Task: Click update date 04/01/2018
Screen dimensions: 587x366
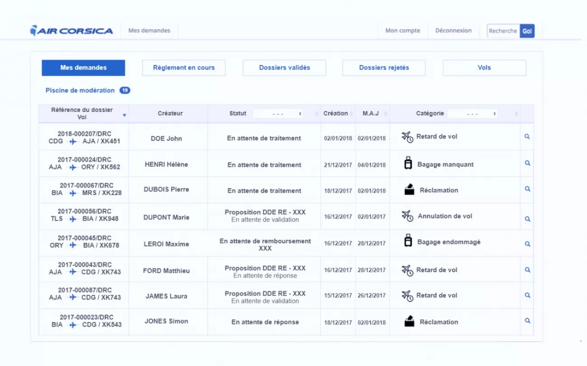Action: [x=372, y=165]
